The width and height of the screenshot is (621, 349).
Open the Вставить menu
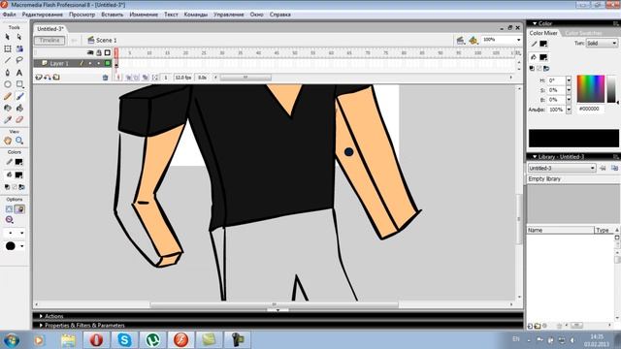point(113,15)
